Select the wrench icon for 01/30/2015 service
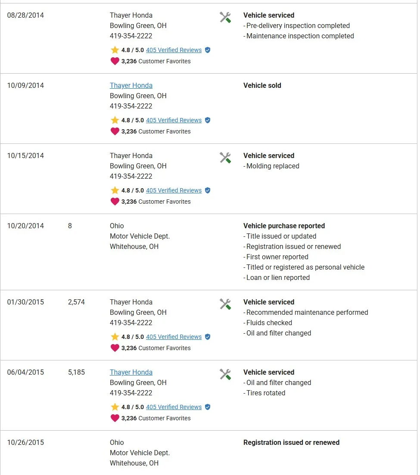 click(225, 304)
